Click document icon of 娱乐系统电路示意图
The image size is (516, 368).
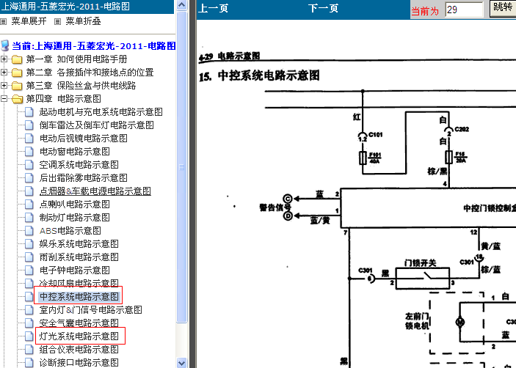[x=29, y=244]
